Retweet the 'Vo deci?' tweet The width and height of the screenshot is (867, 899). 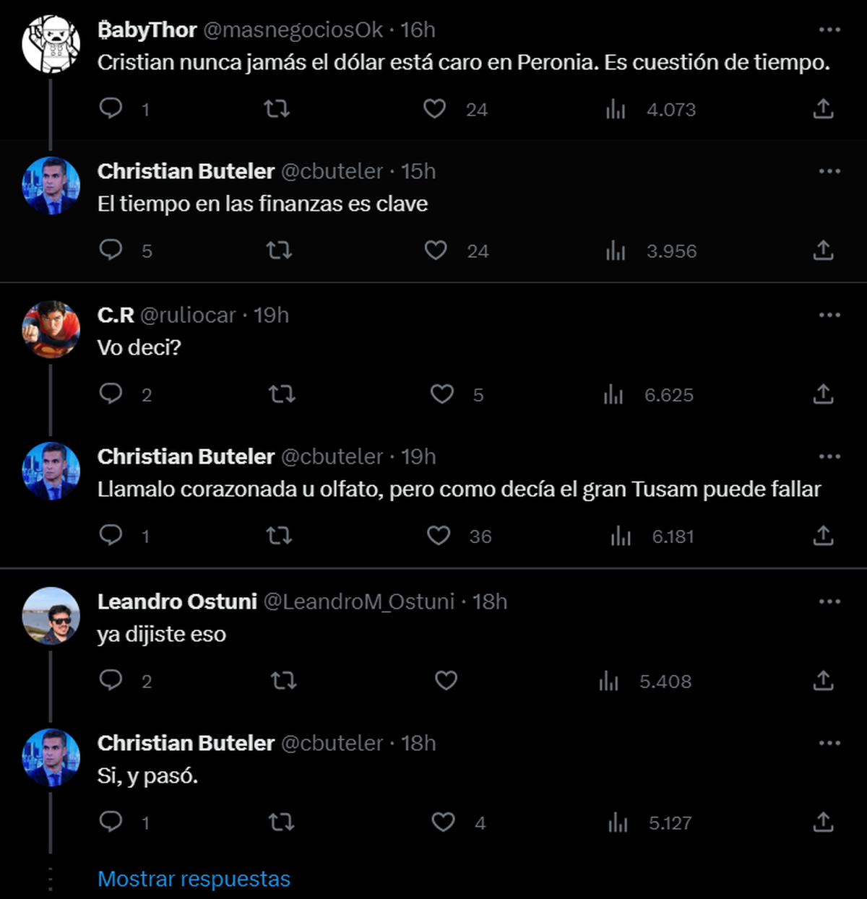tap(282, 394)
